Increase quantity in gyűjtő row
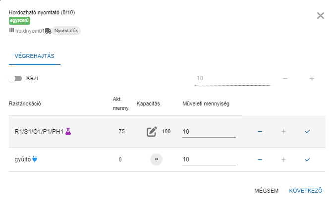Image resolution: width=333 pixels, height=204 pixels. (283, 159)
